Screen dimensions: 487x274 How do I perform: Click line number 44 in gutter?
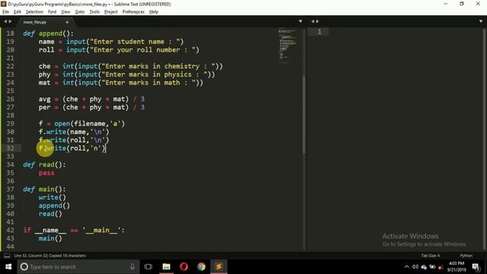click(x=10, y=247)
